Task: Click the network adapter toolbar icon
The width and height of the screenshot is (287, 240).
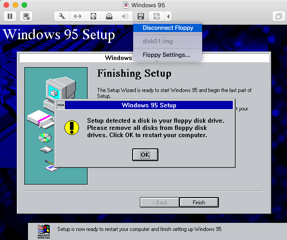Action: pyautogui.click(x=78, y=16)
